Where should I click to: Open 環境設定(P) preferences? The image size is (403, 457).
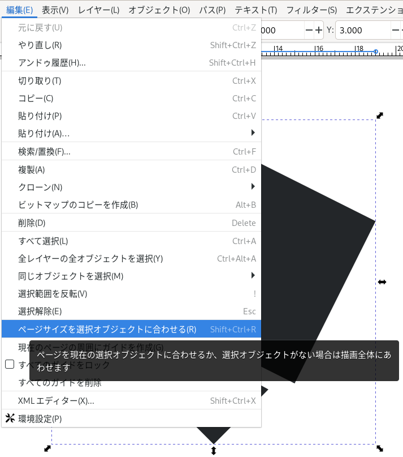coord(131,419)
